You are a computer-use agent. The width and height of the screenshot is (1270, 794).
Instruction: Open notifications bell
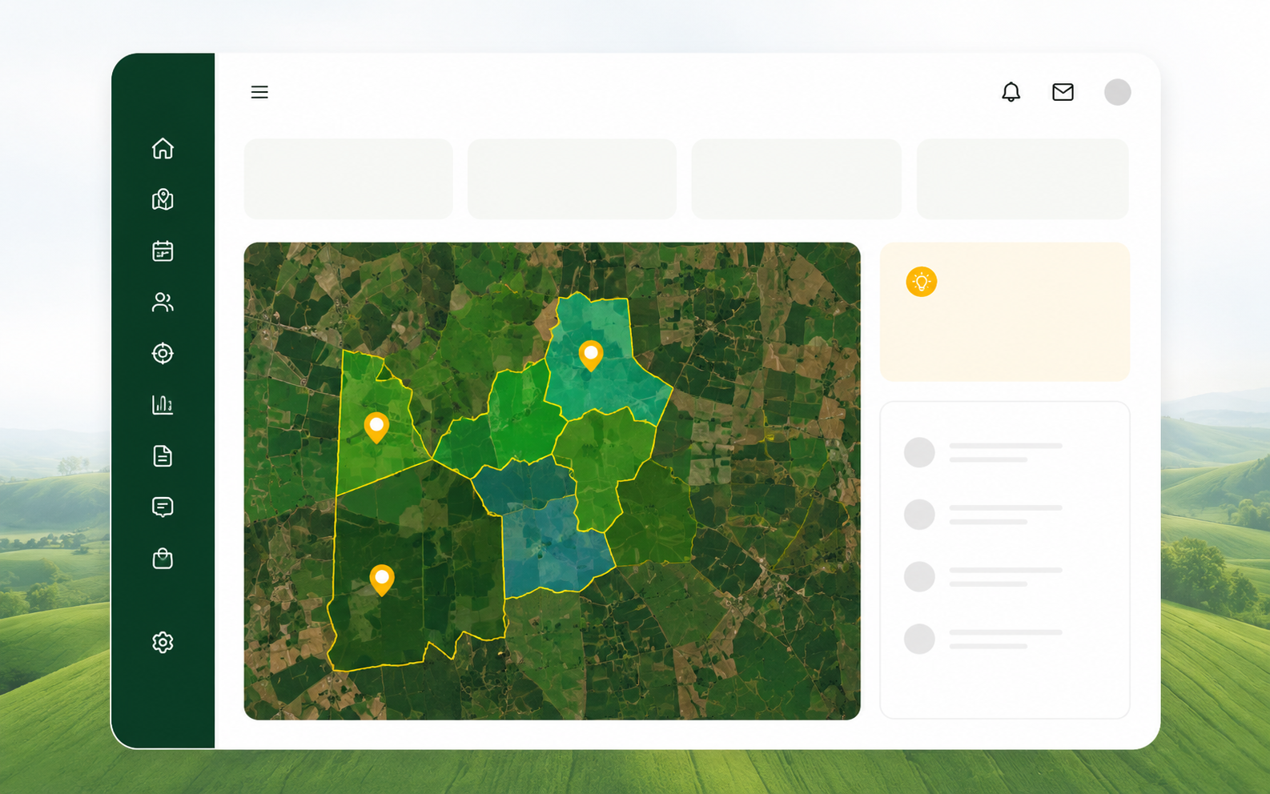1011,92
